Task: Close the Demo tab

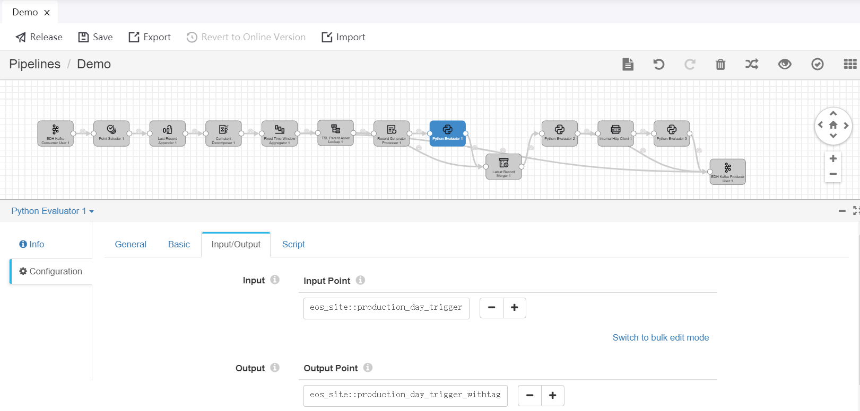Action: click(x=47, y=13)
